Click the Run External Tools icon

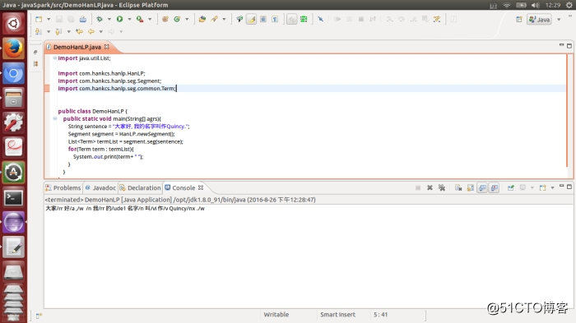[x=140, y=19]
